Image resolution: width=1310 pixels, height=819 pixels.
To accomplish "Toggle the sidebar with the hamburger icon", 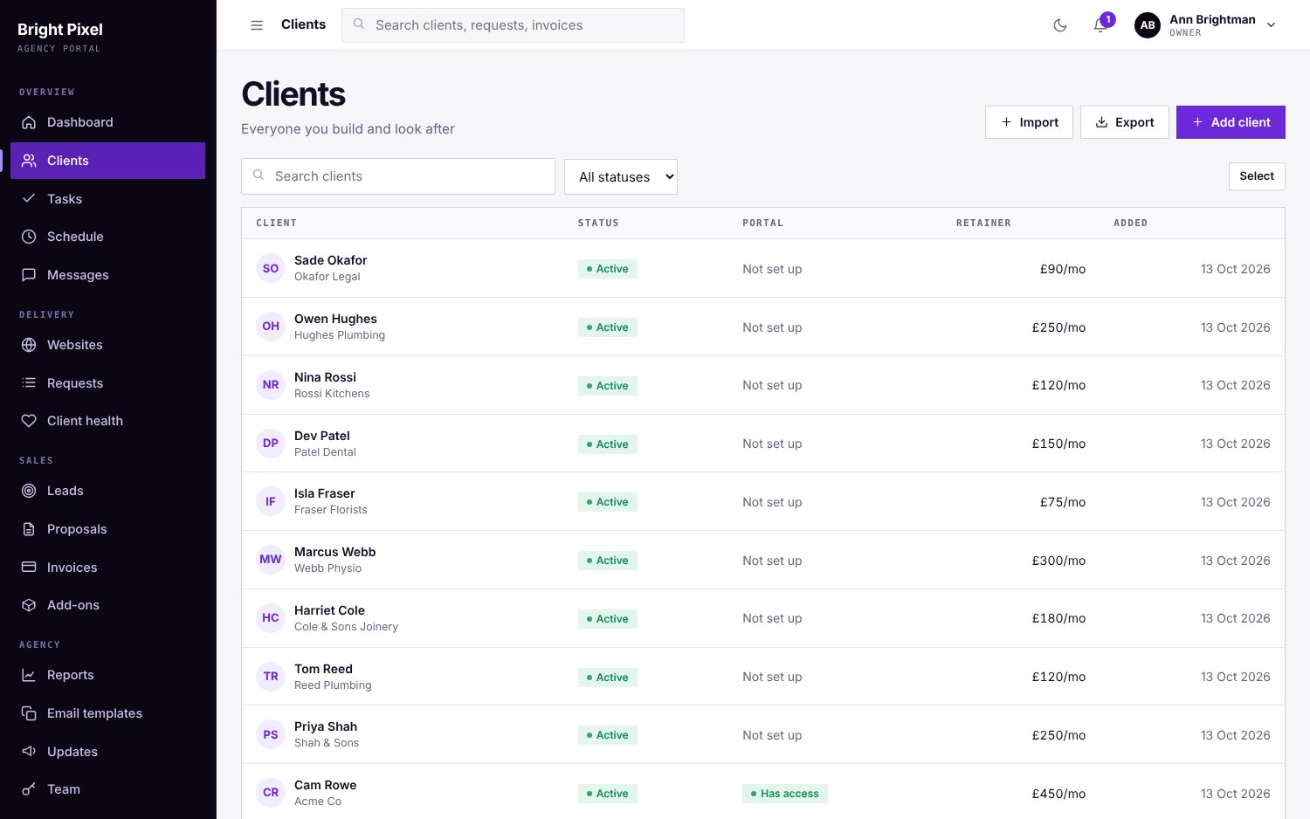I will (257, 25).
